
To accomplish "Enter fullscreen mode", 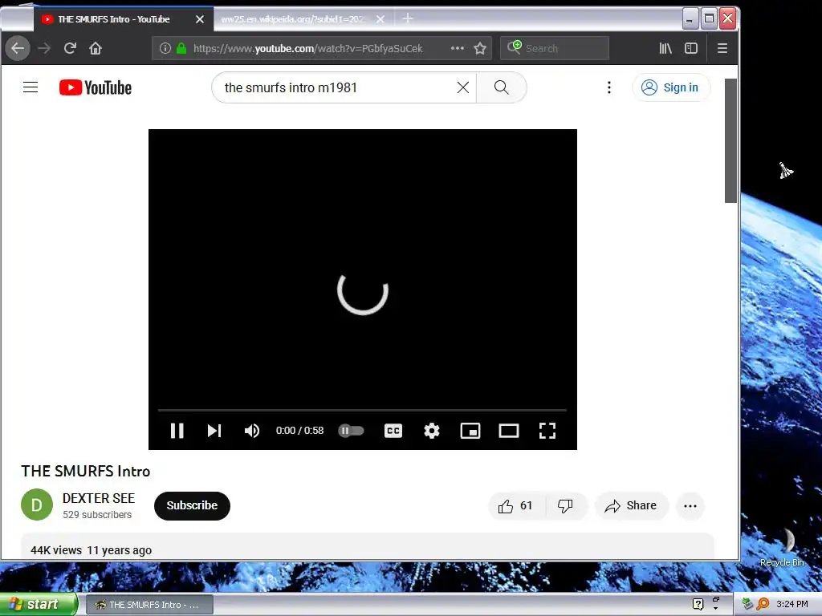I will [547, 431].
